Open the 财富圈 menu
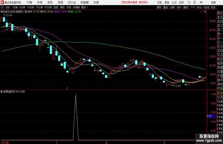Viewport: 223px width, 144px height. 84,2
